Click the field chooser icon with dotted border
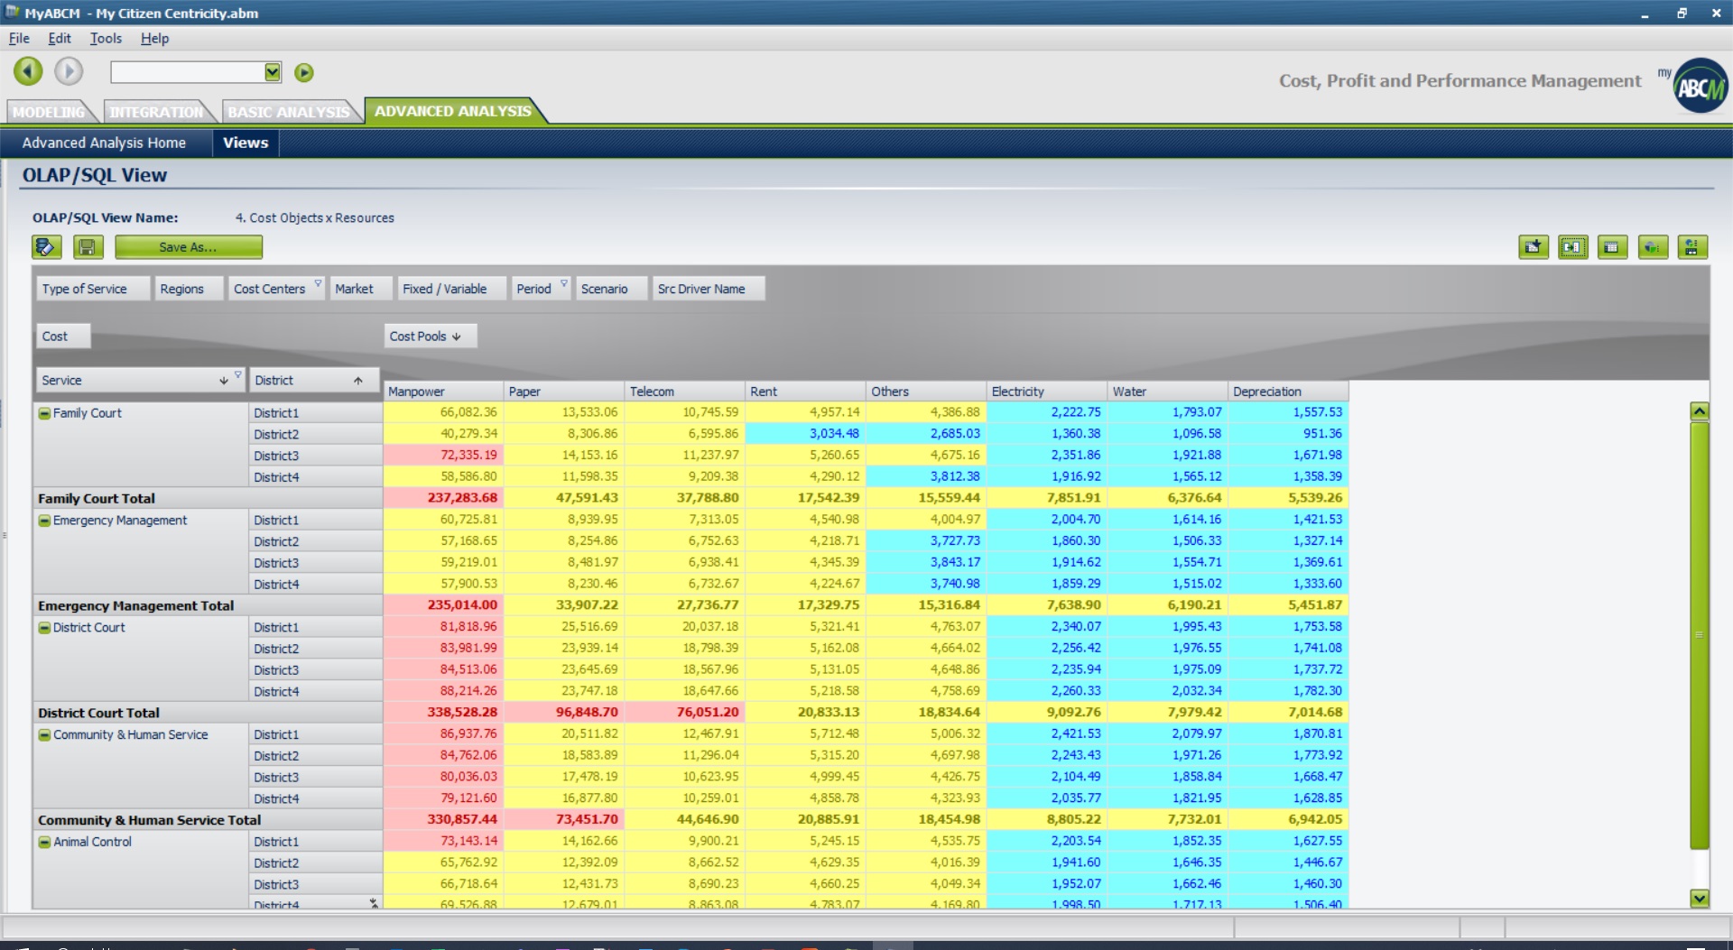Screen dimensions: 1733x950 pyautogui.click(x=1572, y=247)
